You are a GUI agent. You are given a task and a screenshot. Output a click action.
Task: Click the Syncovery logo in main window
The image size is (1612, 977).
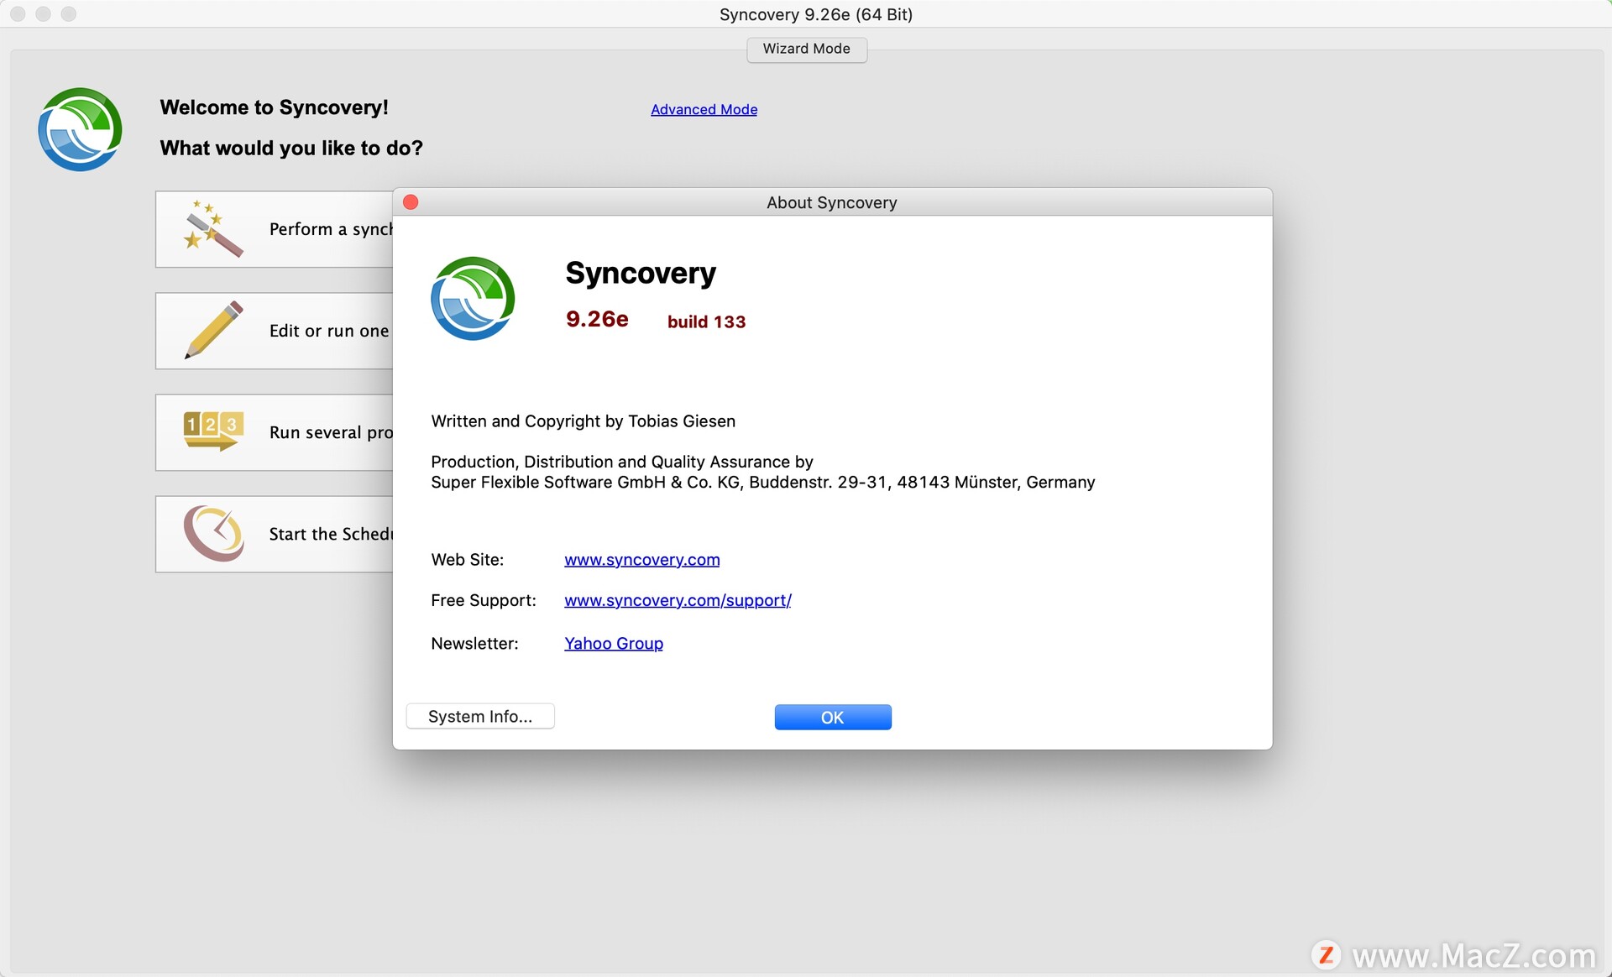click(81, 129)
